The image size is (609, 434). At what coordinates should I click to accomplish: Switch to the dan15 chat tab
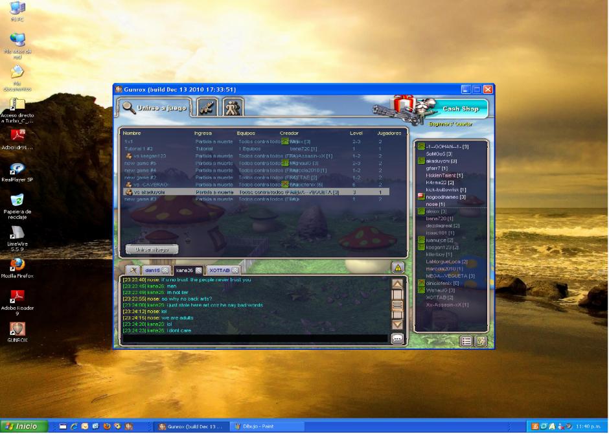(152, 270)
